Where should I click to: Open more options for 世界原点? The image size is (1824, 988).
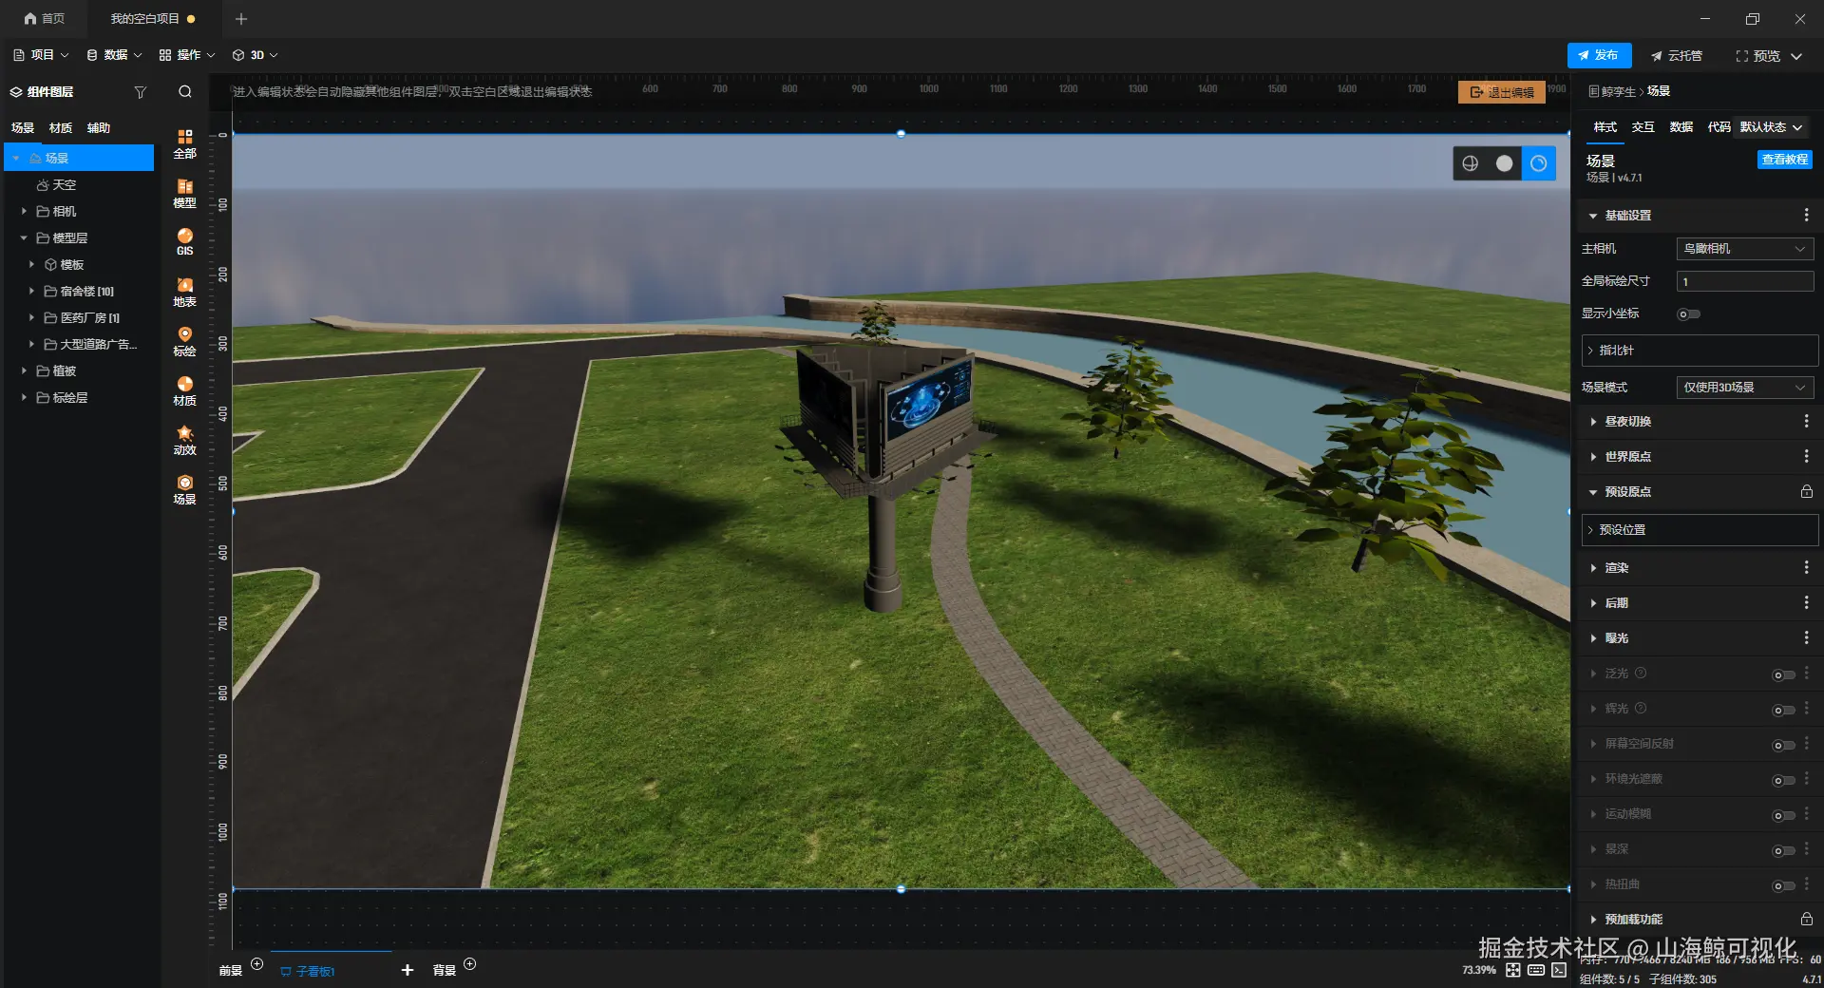coord(1806,457)
